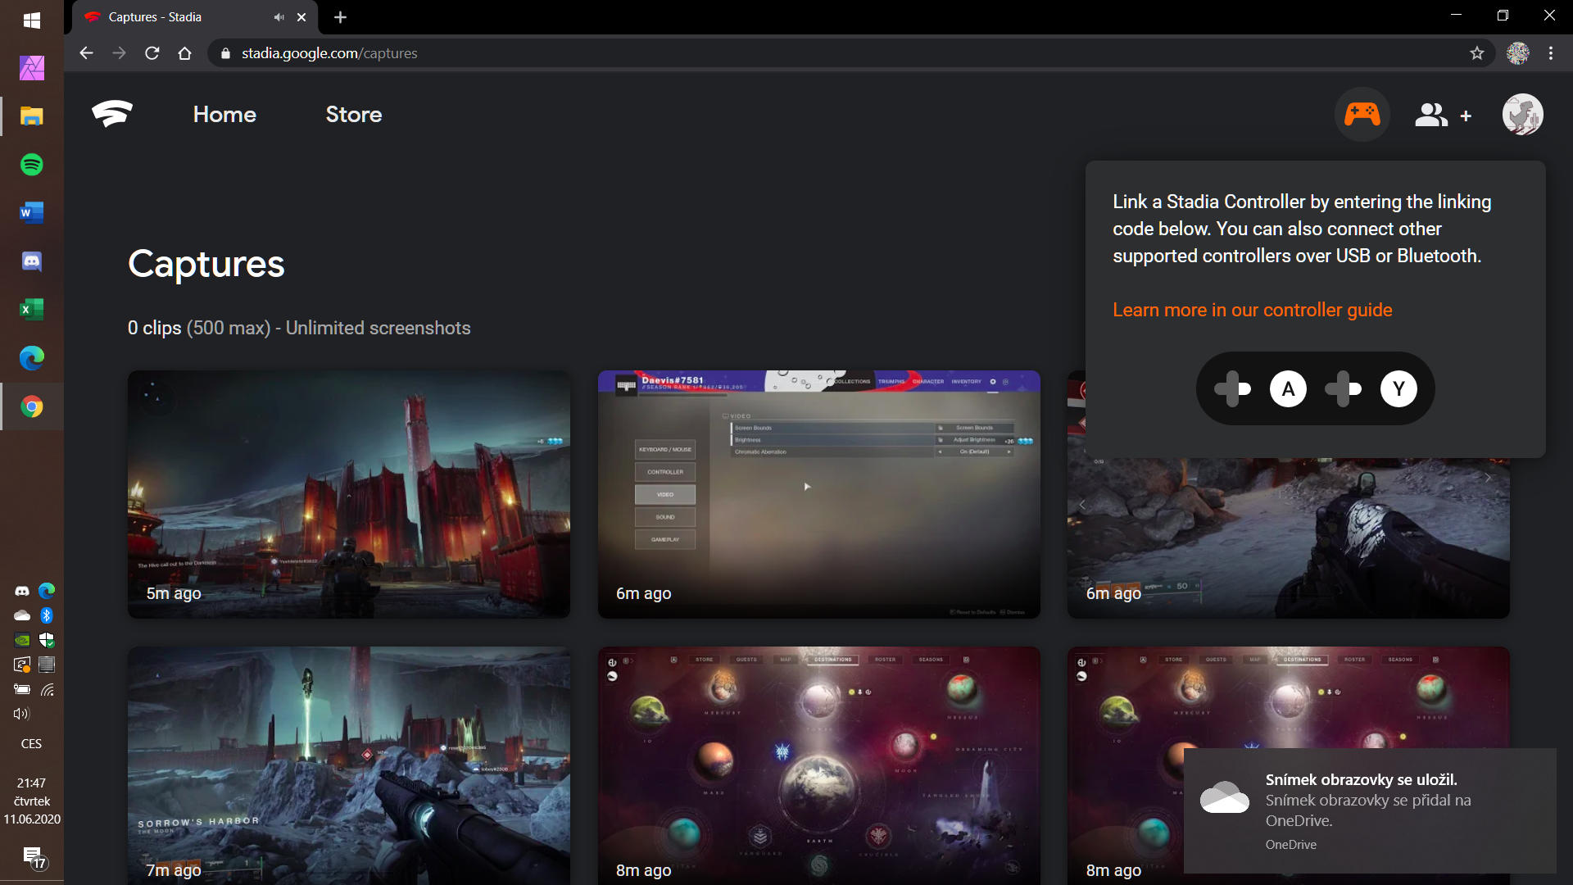The image size is (1573, 885).
Task: Go to the Store tab
Action: pos(353,115)
